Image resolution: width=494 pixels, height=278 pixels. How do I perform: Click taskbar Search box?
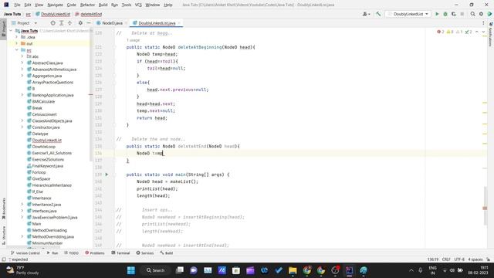tap(156, 270)
